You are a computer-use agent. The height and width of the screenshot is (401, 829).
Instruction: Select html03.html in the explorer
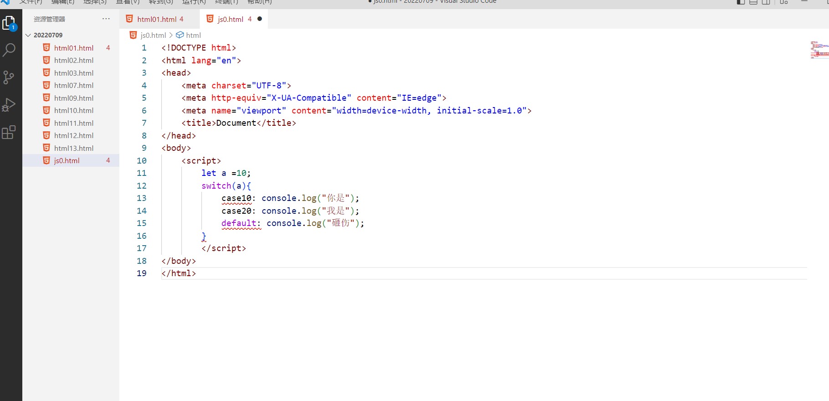click(x=71, y=73)
